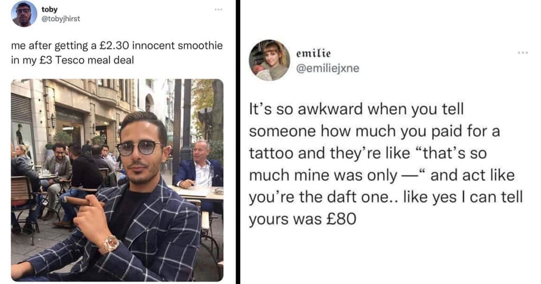
Task: Open toby's profile picture avatar
Action: click(24, 14)
